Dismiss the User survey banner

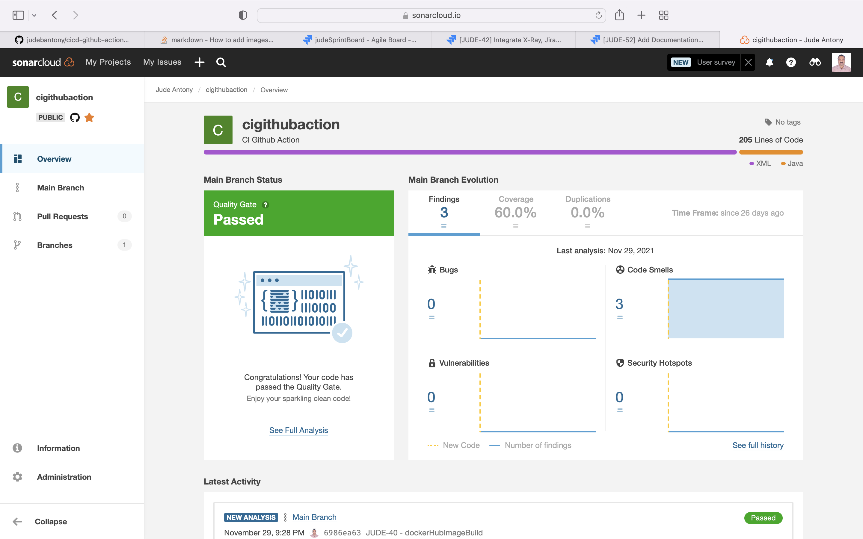pos(748,62)
